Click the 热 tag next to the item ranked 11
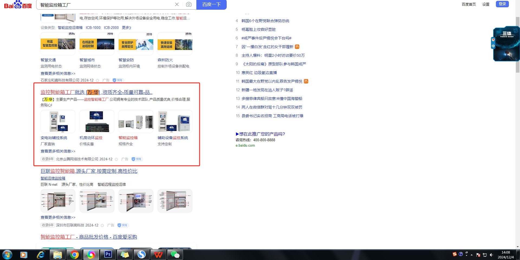Viewport: 520px width, 260px height. click(306, 81)
